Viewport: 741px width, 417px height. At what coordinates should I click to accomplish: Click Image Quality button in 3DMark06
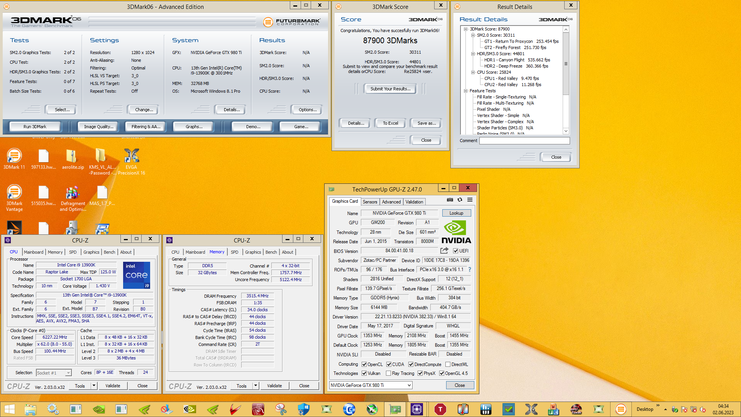click(99, 126)
